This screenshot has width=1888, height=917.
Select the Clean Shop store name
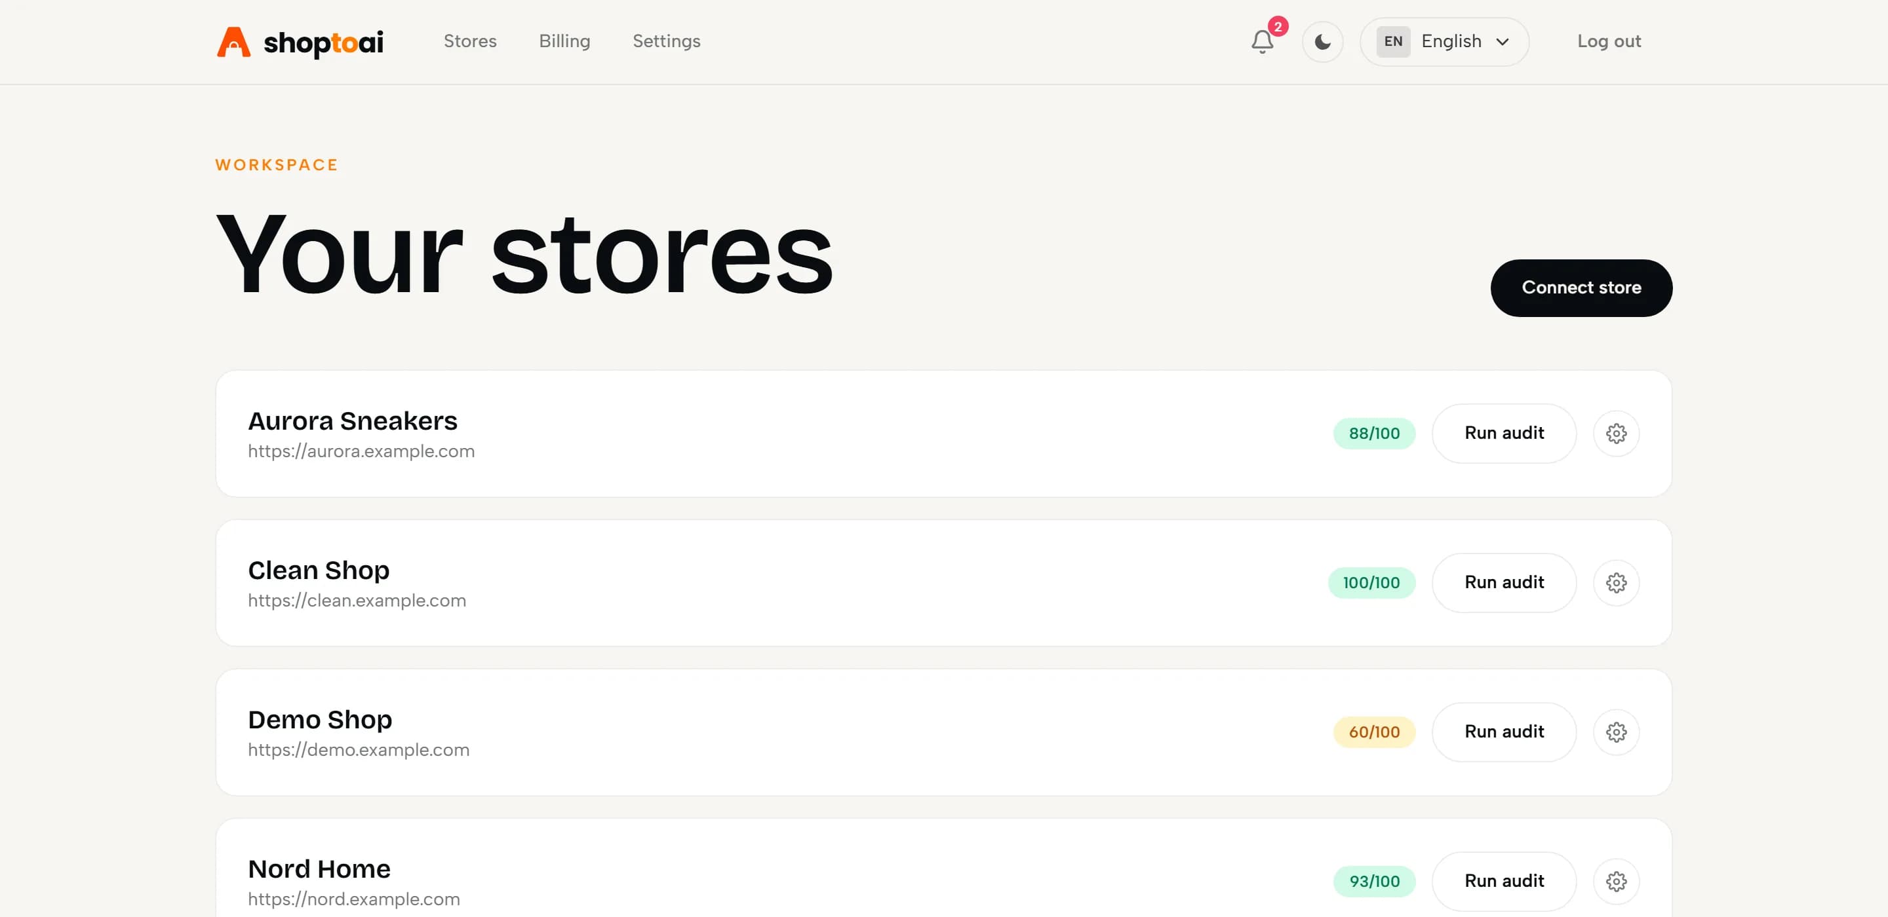(x=319, y=570)
